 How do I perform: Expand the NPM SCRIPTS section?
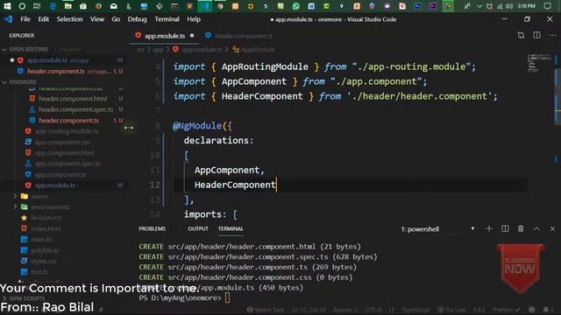coord(27,298)
